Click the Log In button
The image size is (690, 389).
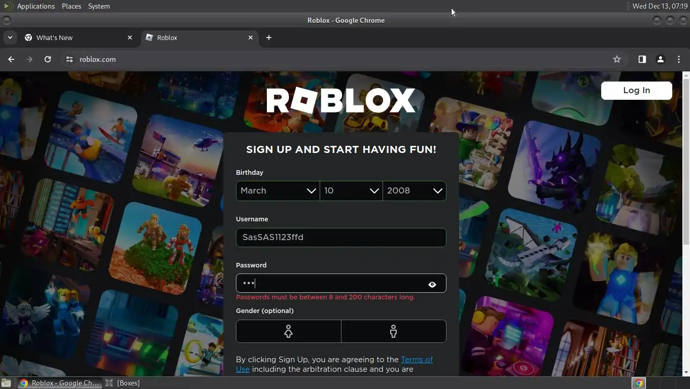click(x=637, y=91)
